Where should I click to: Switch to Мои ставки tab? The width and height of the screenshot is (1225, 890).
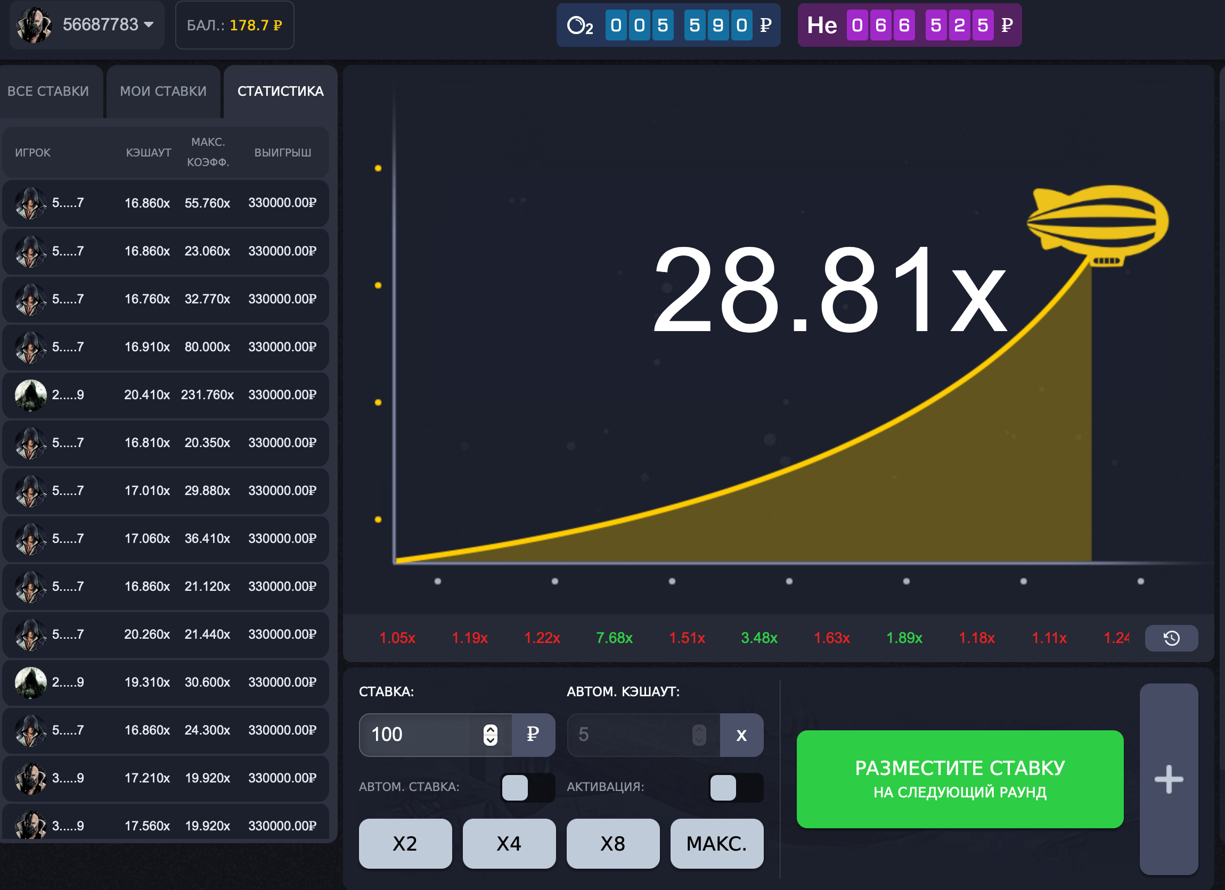(163, 91)
